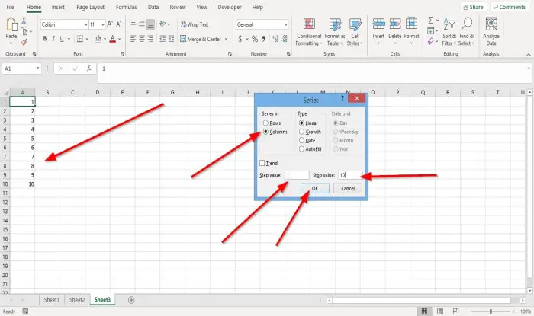Screen dimensions: 534x316
Task: Add a new sheet with plus icon
Action: 131,300
